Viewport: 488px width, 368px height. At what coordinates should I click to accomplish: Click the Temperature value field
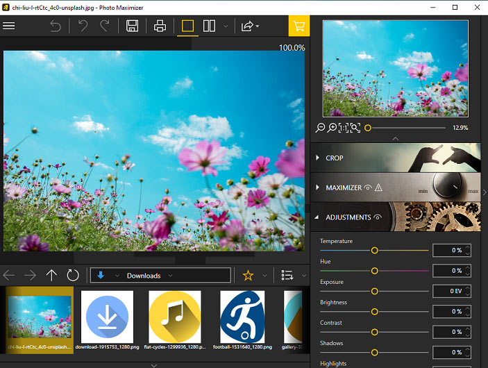click(452, 251)
